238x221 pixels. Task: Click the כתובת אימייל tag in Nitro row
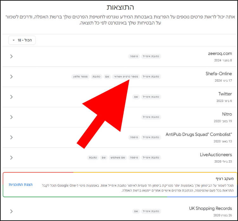pos(151,117)
